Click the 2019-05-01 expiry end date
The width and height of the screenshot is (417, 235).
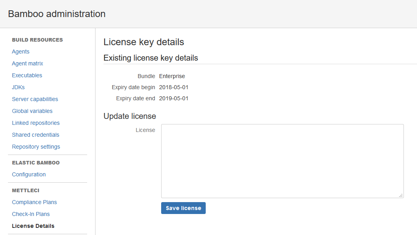[173, 98]
